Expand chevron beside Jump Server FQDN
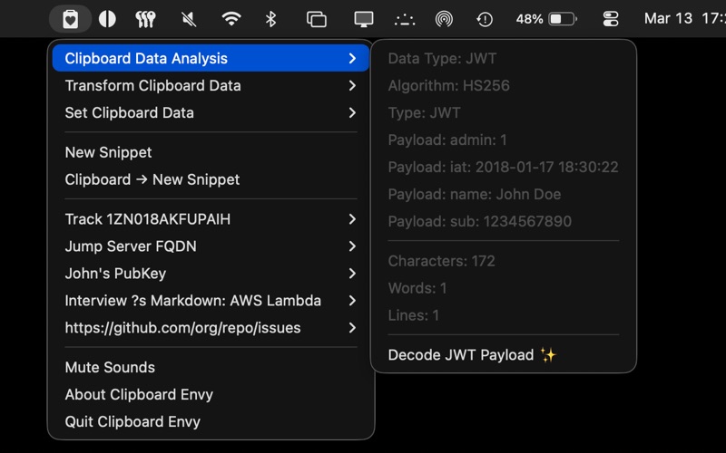The height and width of the screenshot is (453, 726). point(352,246)
